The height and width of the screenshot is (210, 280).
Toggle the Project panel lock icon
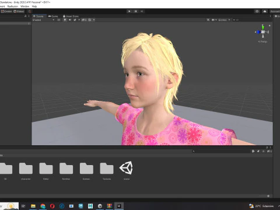click(x=267, y=148)
